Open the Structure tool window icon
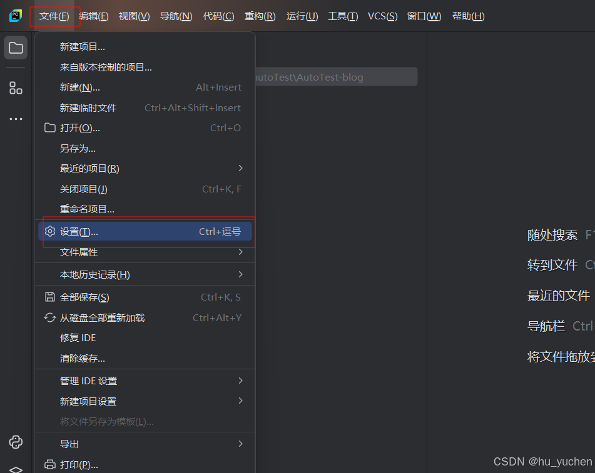This screenshot has width=595, height=473. pyautogui.click(x=16, y=88)
